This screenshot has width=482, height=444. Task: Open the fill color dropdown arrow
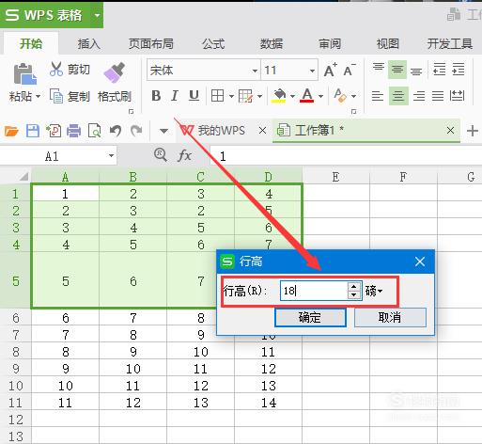pyautogui.click(x=292, y=96)
